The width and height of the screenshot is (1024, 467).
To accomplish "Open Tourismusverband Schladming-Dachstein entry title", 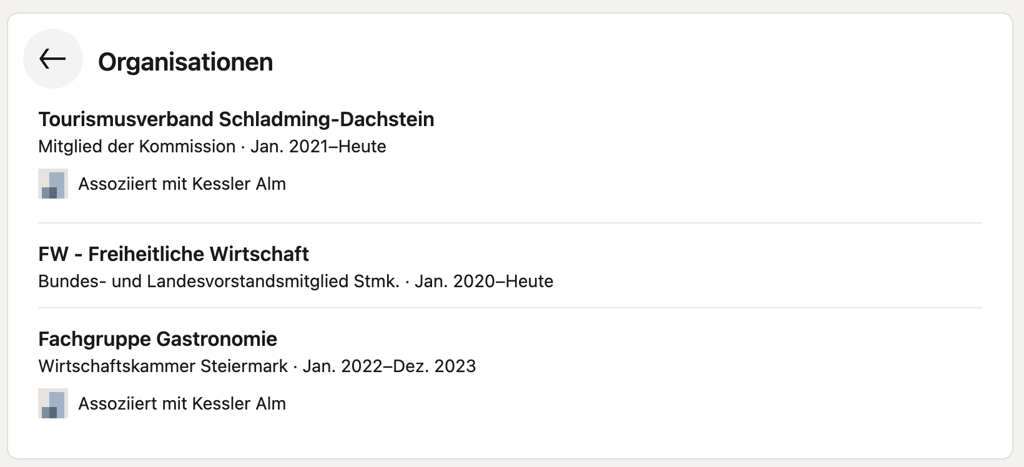I will coord(236,119).
